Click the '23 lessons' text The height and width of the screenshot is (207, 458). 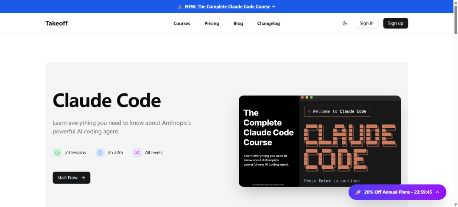pyautogui.click(x=75, y=152)
